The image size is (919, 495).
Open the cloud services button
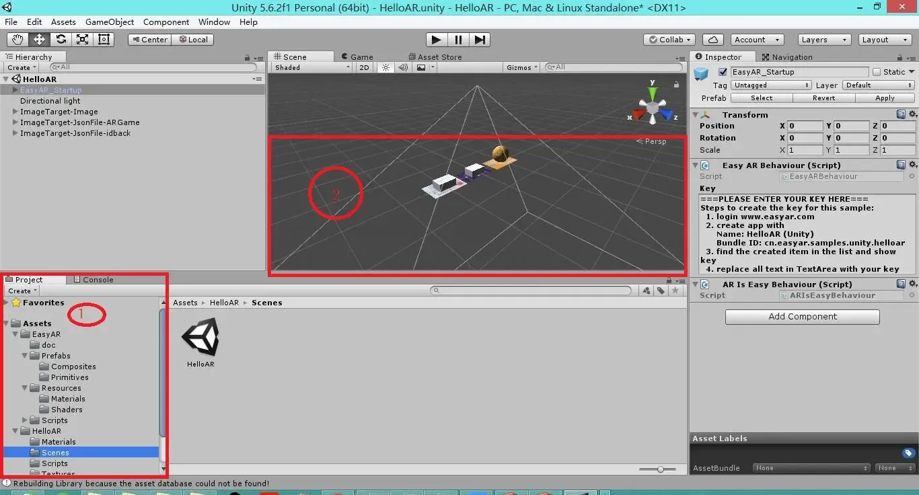712,40
